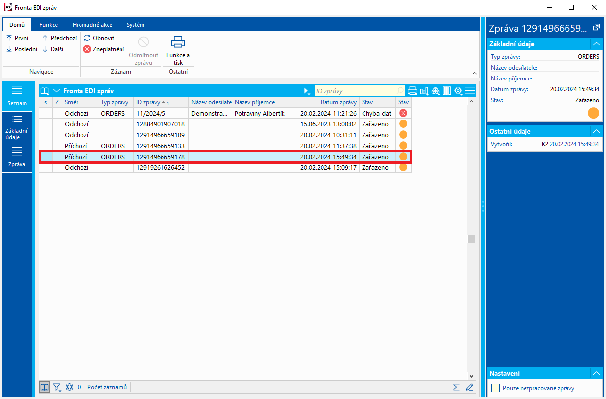Image resolution: width=606 pixels, height=399 pixels.
Task: Click the book icon in grid header
Action: (x=45, y=91)
